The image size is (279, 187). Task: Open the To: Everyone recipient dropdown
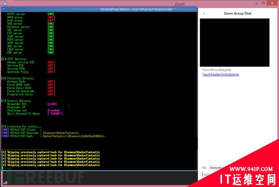coord(216,168)
